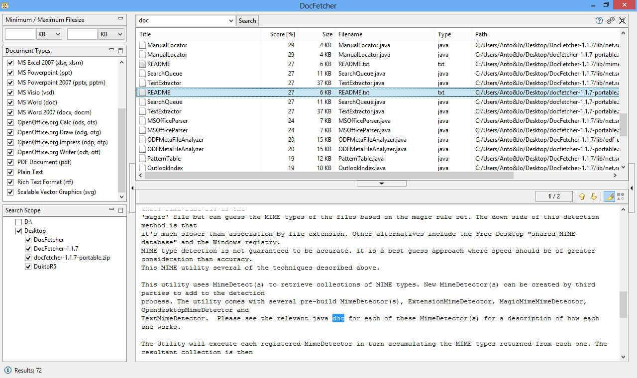Uncheck PDF Document (pdf) type
637x378 pixels.
pos(10,162)
